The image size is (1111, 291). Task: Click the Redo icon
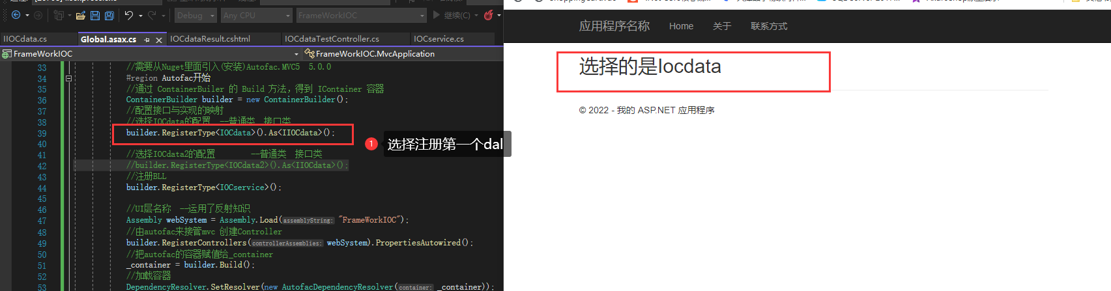click(x=152, y=15)
